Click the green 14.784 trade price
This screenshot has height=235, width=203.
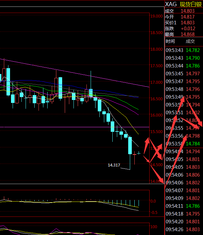point(193,144)
